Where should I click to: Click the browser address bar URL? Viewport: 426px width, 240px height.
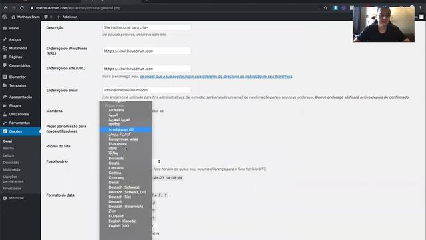[x=79, y=8]
